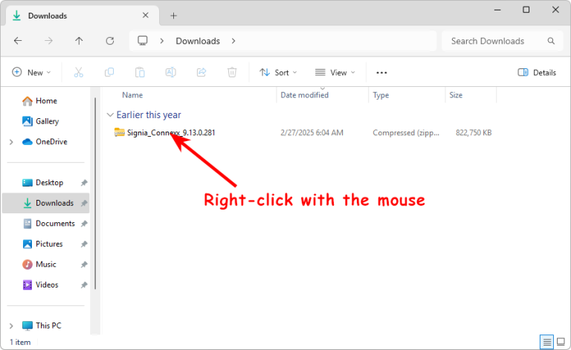Click the Copy icon in toolbar
This screenshot has height=350, width=571.
tap(109, 72)
